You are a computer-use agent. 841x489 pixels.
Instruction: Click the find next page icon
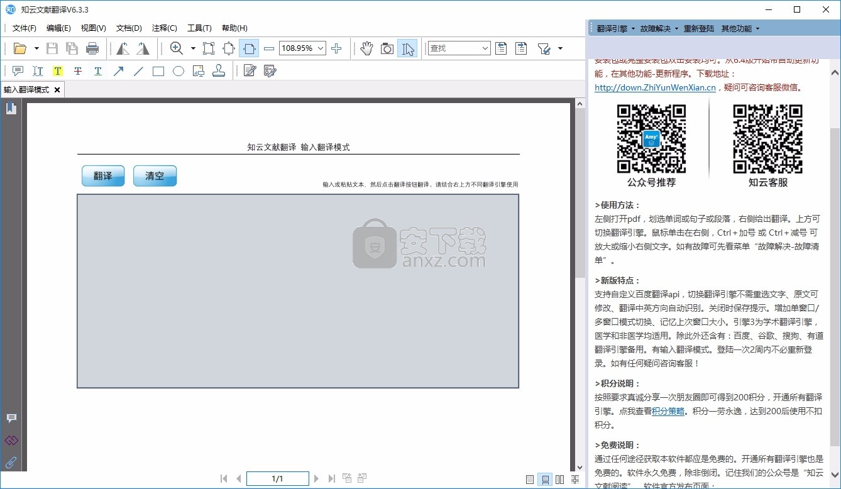521,48
